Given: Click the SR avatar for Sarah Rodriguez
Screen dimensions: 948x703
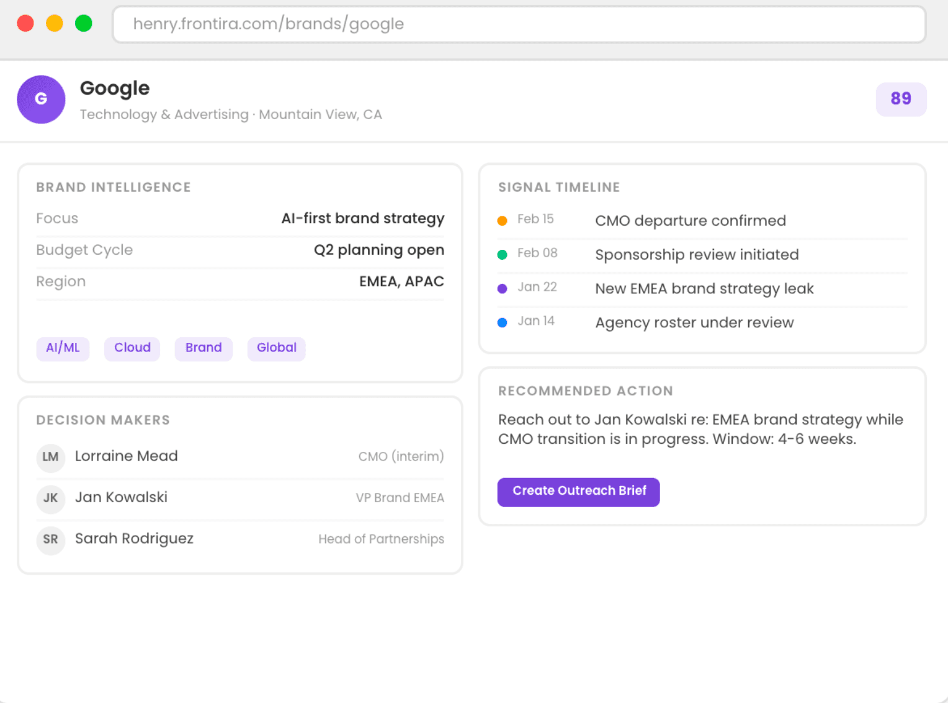Looking at the screenshot, I should point(50,539).
